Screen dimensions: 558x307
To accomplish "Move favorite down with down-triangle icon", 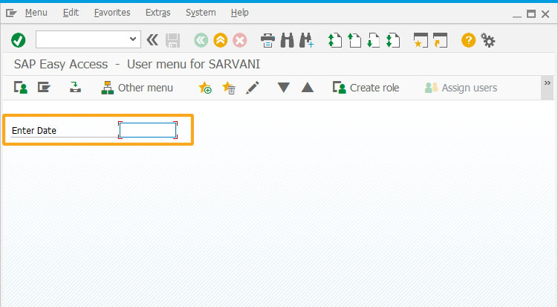I will point(284,88).
